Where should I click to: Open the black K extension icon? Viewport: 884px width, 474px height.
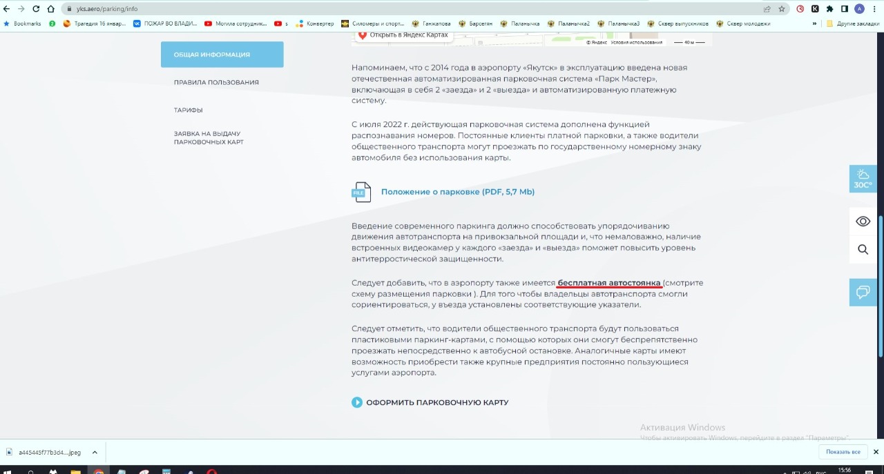[815, 9]
